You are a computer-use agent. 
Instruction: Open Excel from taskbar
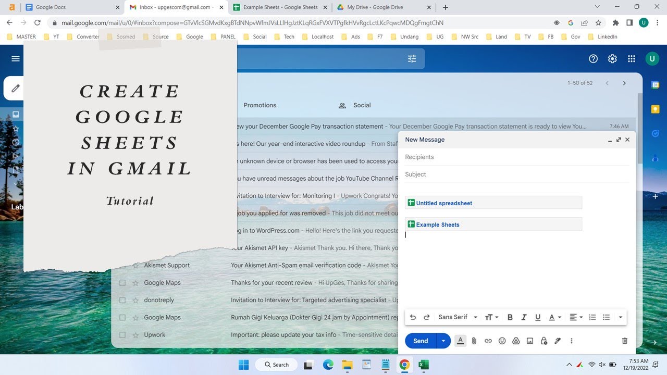[424, 365]
